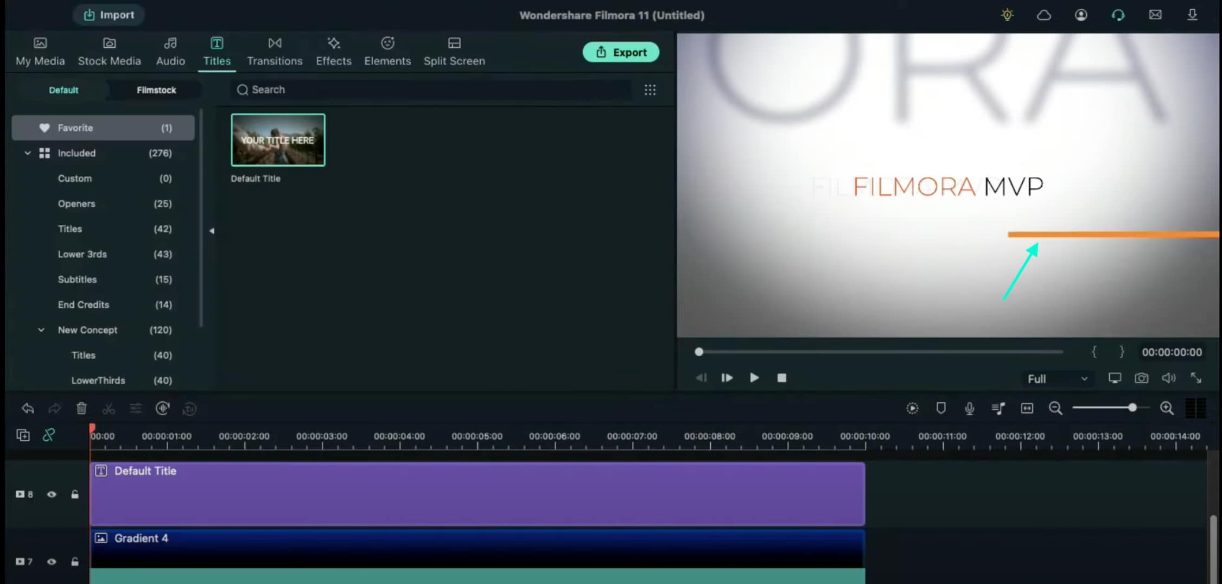This screenshot has height=584, width=1222.
Task: Collapse the Included category
Action: [x=27, y=153]
